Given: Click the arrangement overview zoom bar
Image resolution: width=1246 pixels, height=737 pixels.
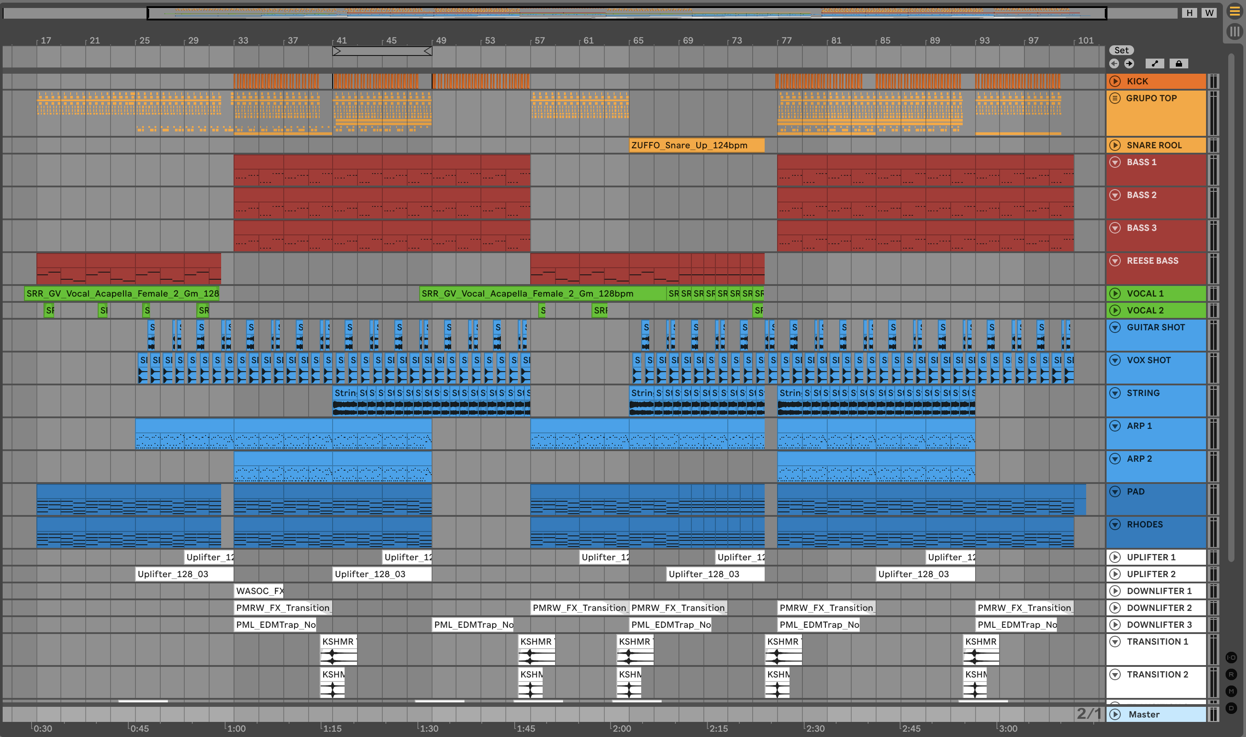Looking at the screenshot, I should (626, 13).
